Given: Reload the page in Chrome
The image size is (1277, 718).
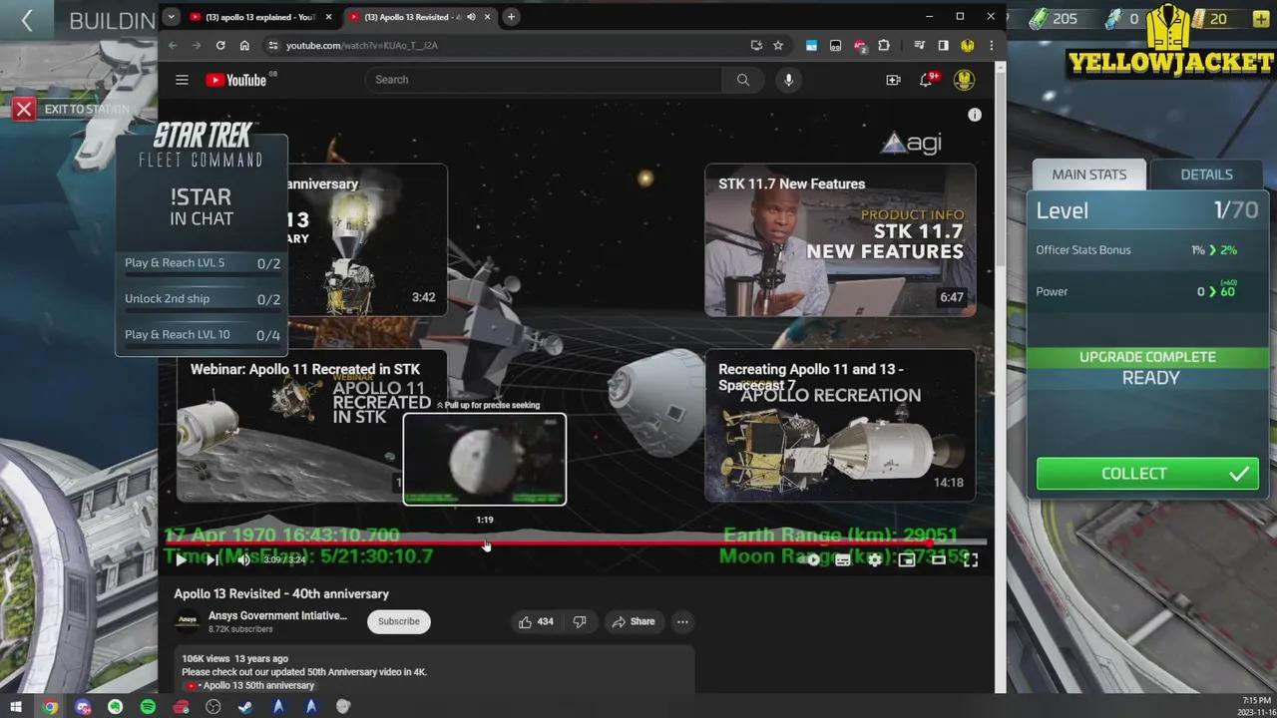Looking at the screenshot, I should pos(220,45).
